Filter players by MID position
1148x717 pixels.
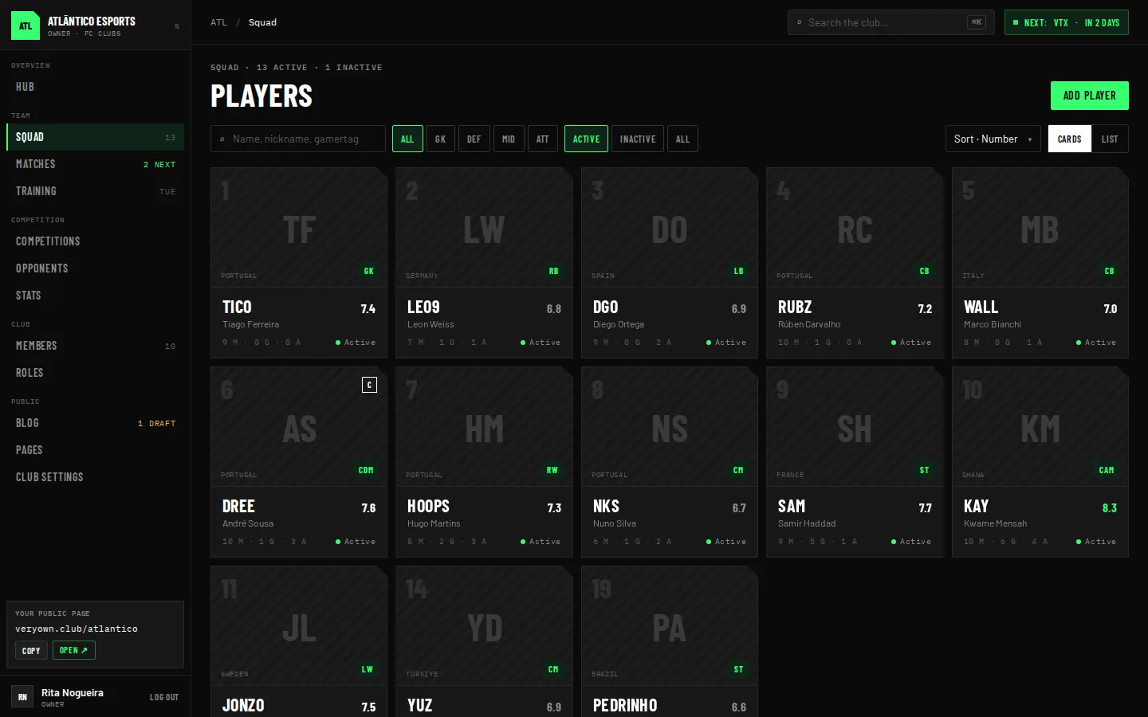[x=508, y=139]
